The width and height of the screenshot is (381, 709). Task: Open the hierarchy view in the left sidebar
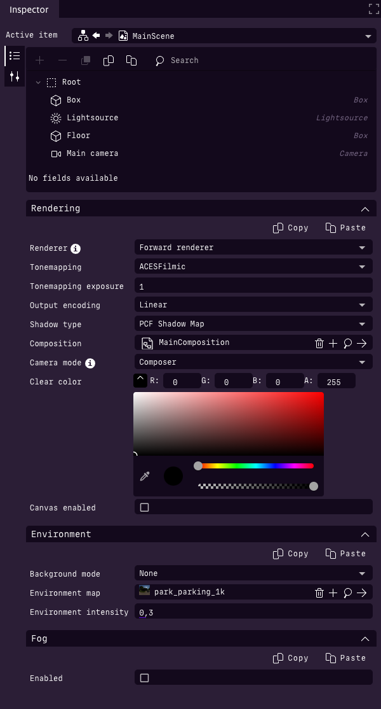click(x=14, y=56)
